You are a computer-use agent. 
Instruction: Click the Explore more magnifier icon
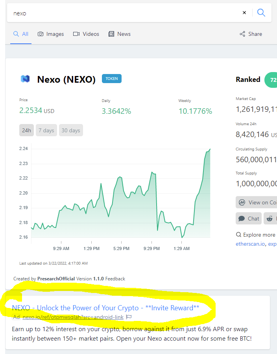pyautogui.click(x=238, y=235)
